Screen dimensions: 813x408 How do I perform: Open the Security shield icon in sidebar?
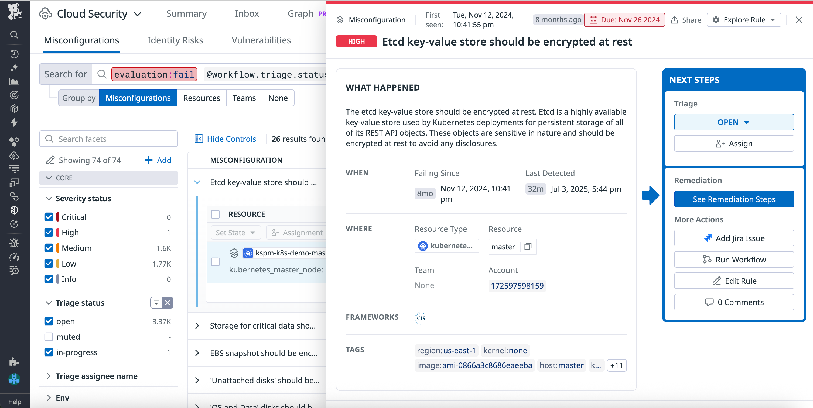click(14, 210)
